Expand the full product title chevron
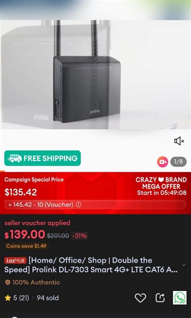Image resolution: width=191 pixels, height=318 pixels. 184,265
